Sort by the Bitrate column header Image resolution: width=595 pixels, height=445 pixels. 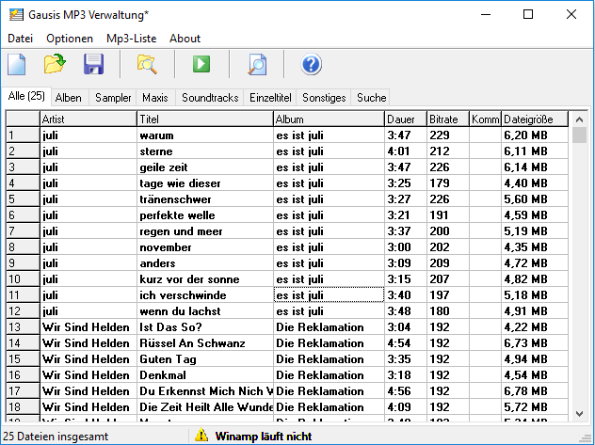point(447,119)
